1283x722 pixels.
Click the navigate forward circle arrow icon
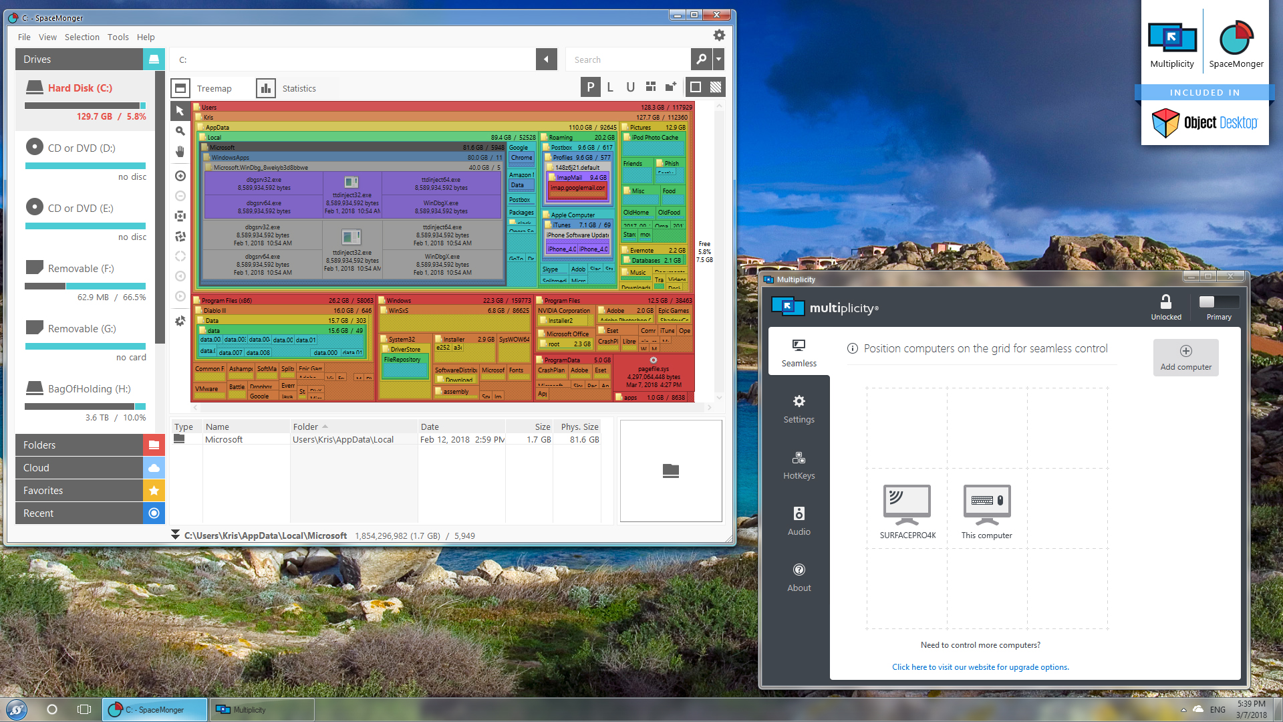[180, 296]
